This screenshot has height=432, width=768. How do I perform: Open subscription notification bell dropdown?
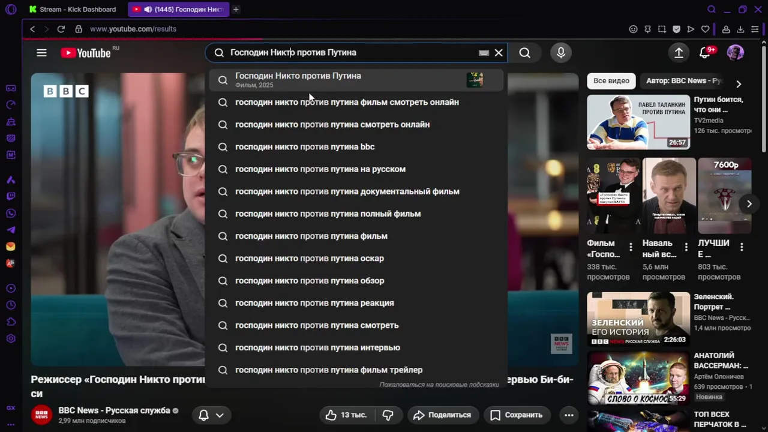[x=211, y=415]
